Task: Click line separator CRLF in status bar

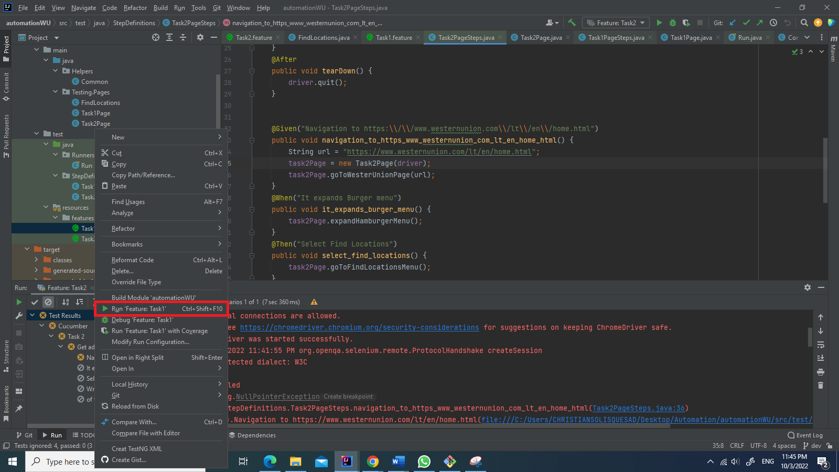Action: [x=737, y=446]
